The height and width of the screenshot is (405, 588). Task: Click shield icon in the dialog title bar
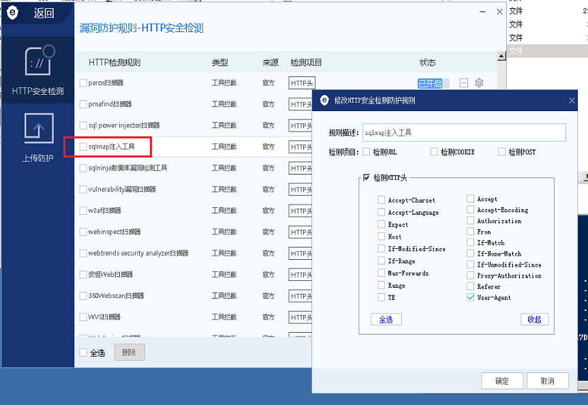[x=324, y=100]
